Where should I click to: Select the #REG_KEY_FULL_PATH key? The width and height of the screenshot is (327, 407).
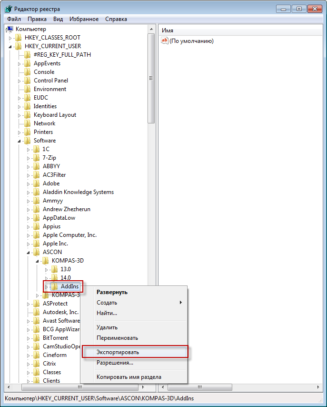tap(62, 55)
